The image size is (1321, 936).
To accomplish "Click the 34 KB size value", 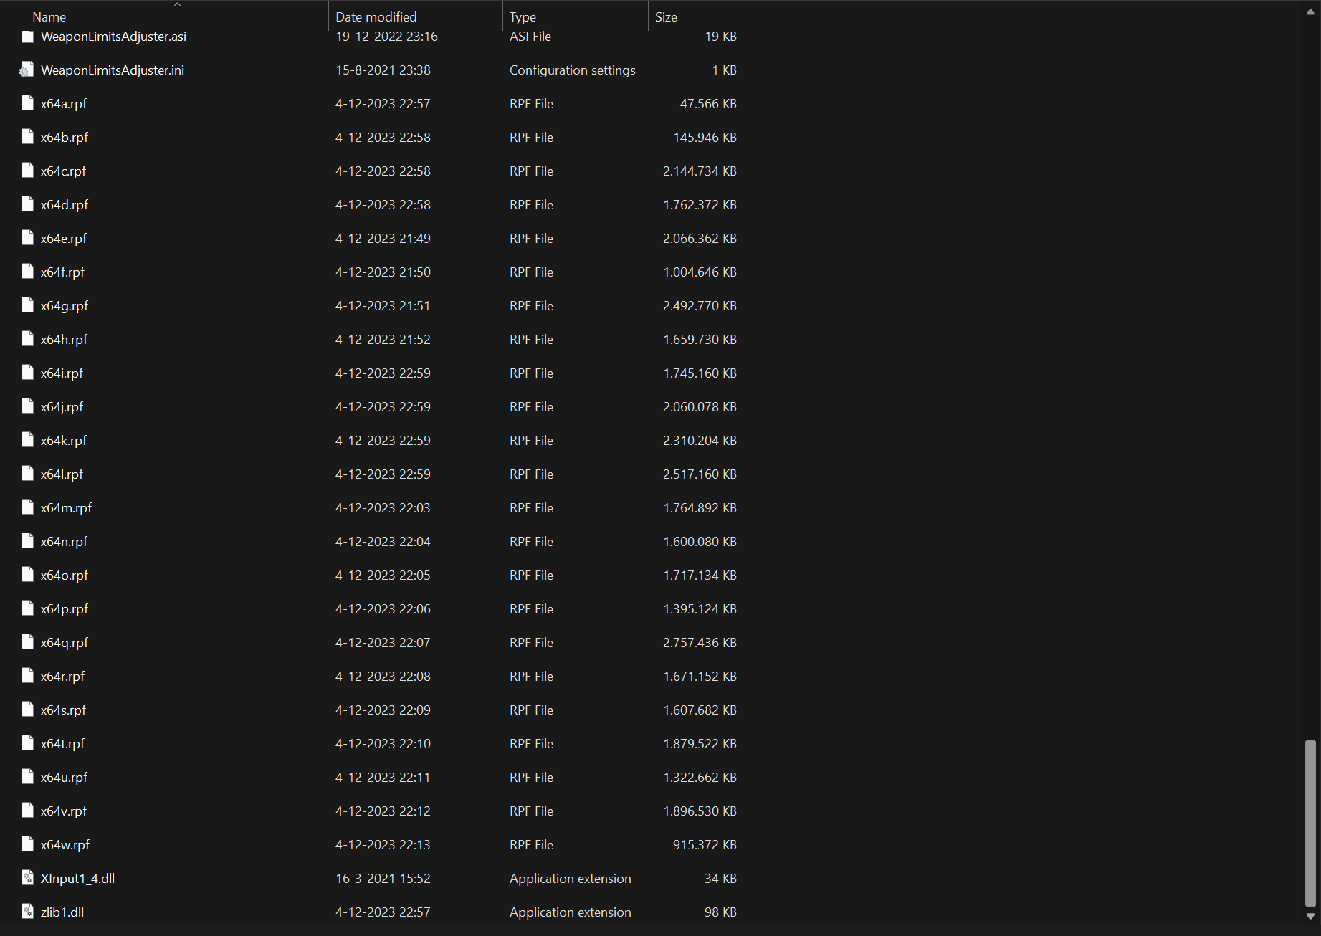I will click(x=720, y=878).
